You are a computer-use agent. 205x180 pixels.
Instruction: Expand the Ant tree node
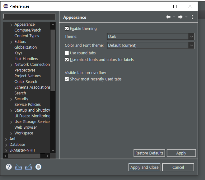pos(6,139)
